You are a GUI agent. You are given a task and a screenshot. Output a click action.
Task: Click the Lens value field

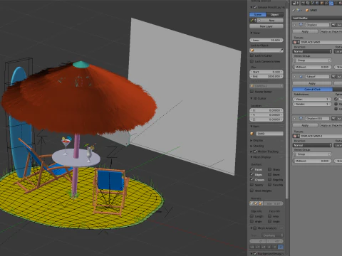click(x=266, y=40)
